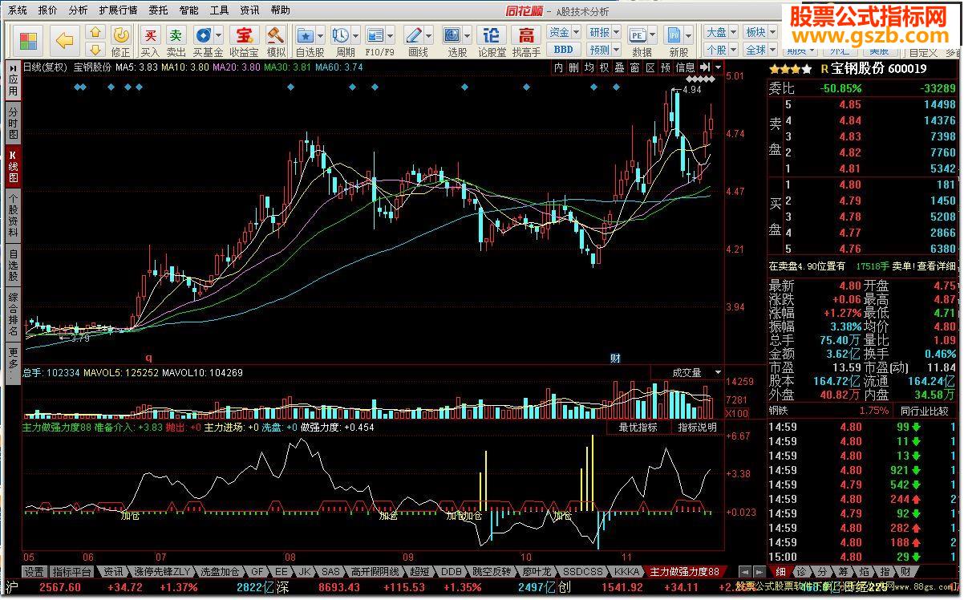Open the 综合排名 side tab

[13, 314]
